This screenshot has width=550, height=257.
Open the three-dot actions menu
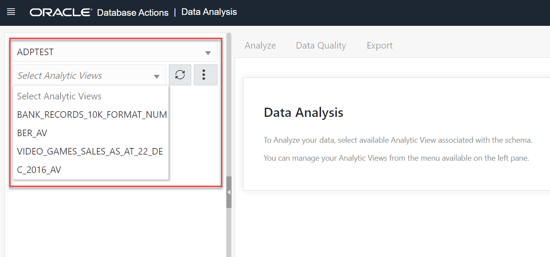coord(205,74)
